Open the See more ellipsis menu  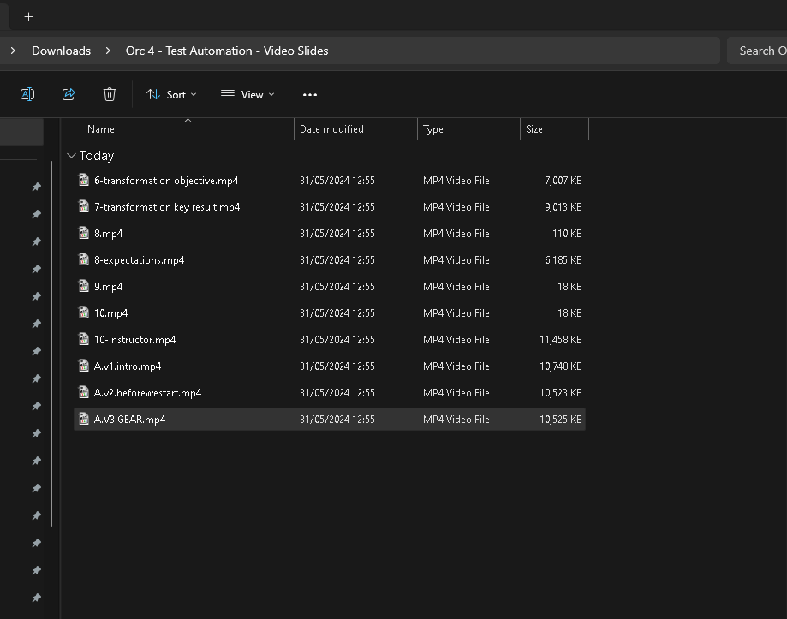point(310,94)
